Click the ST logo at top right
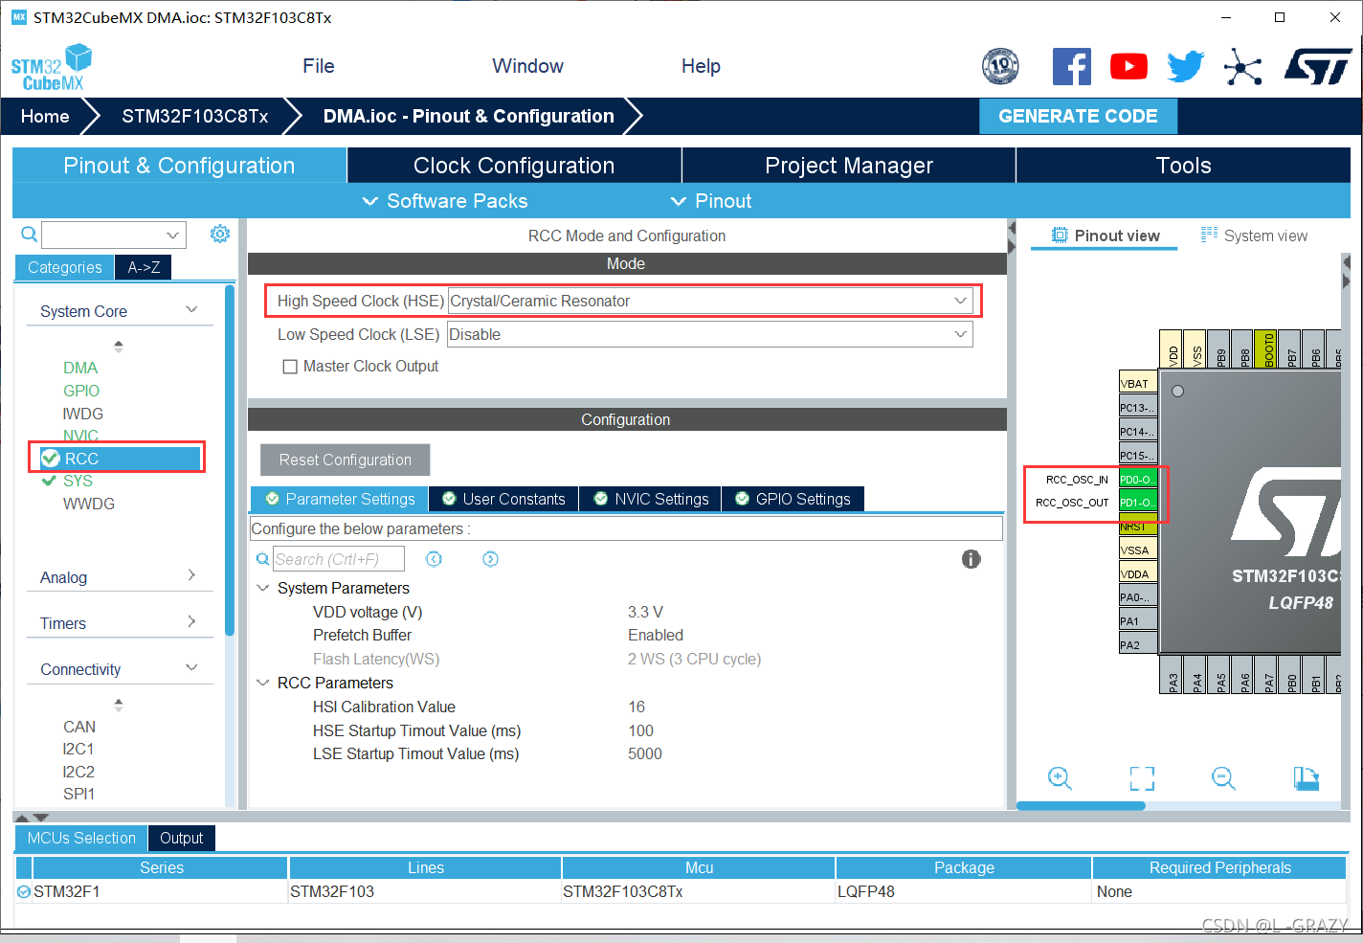Viewport: 1363px width, 943px height. point(1317,67)
